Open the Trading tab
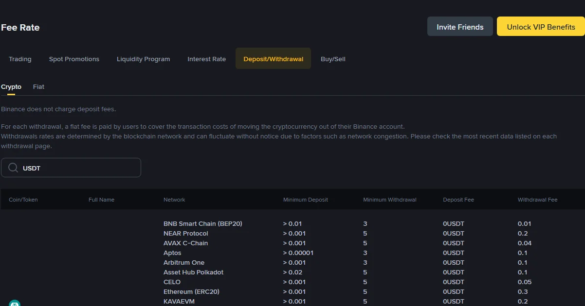 (20, 59)
